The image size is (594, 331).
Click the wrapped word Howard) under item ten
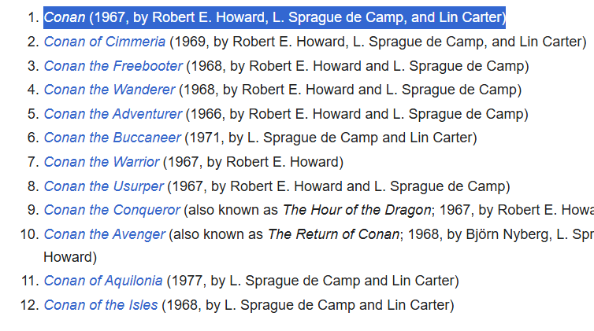pyautogui.click(x=70, y=257)
